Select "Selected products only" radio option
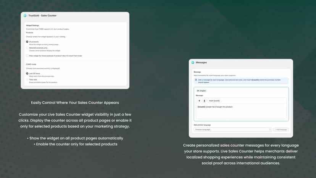 coord(27,48)
